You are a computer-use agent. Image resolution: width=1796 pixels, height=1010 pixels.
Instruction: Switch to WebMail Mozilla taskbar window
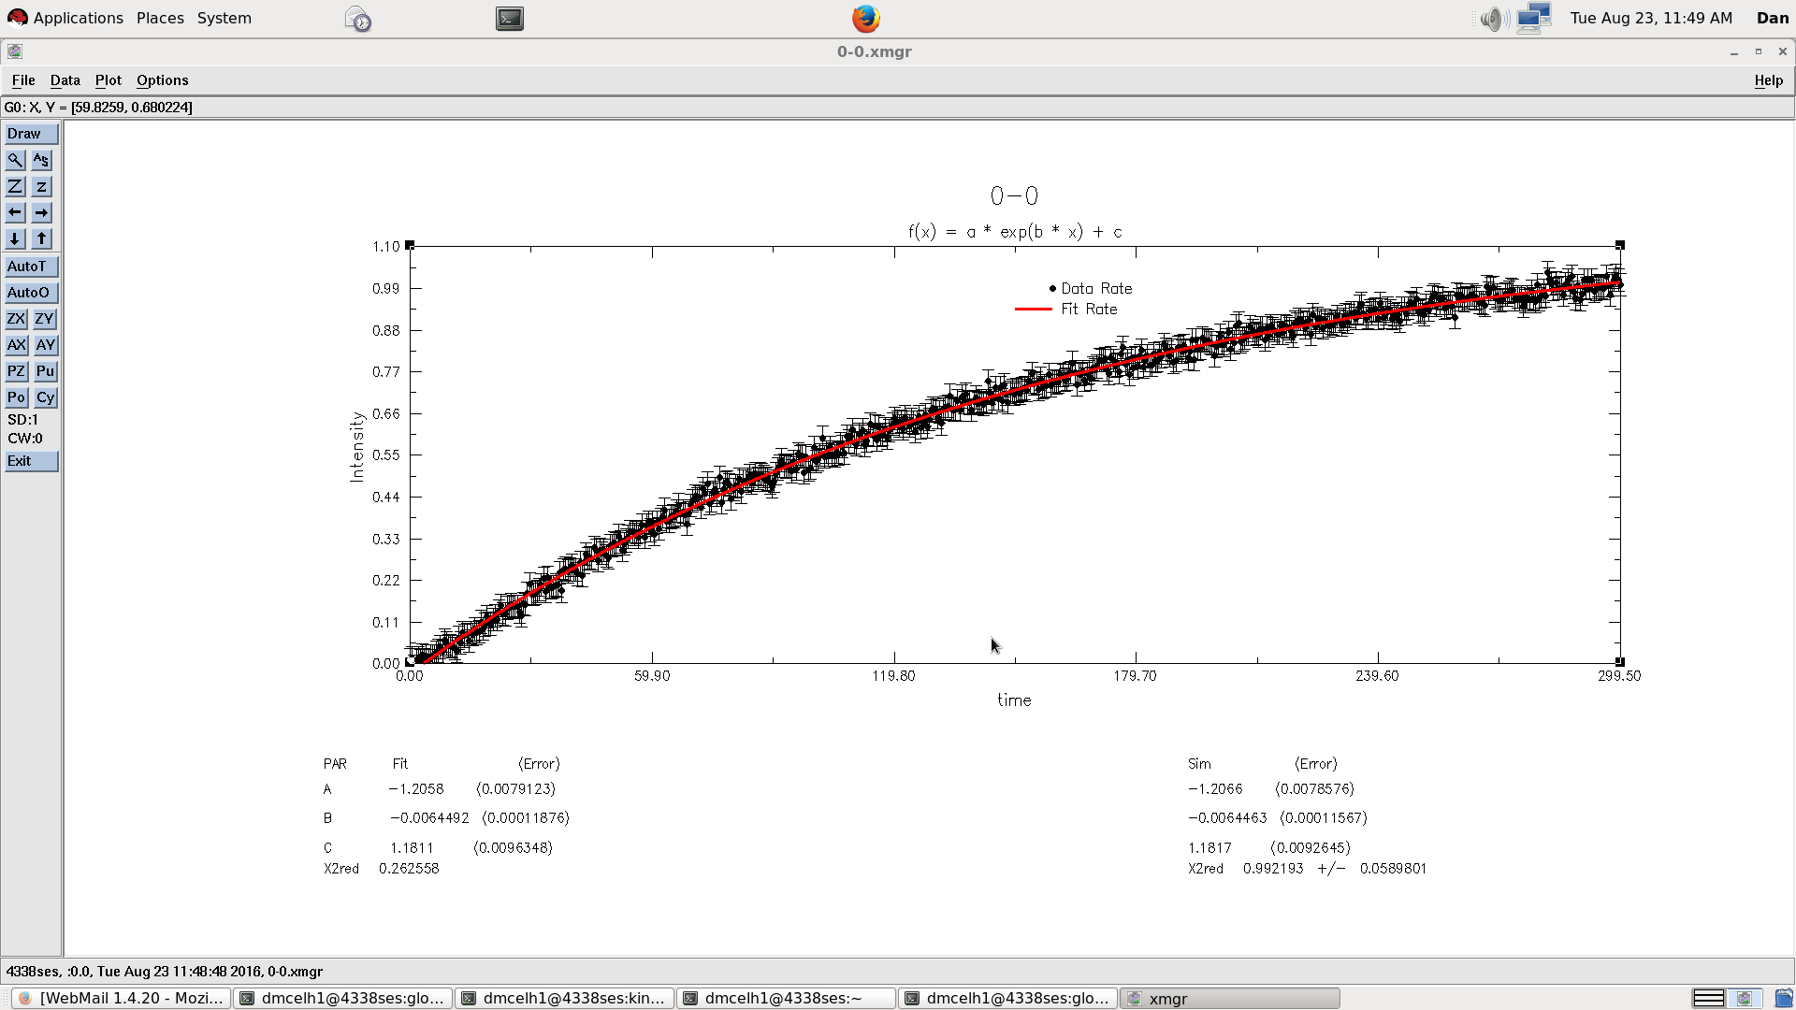(121, 998)
